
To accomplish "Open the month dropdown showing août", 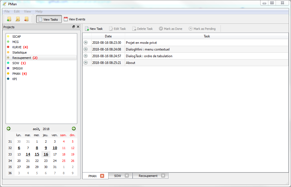I will [36, 129].
